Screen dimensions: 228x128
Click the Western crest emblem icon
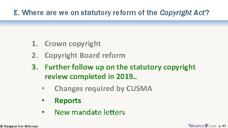pos(206,126)
